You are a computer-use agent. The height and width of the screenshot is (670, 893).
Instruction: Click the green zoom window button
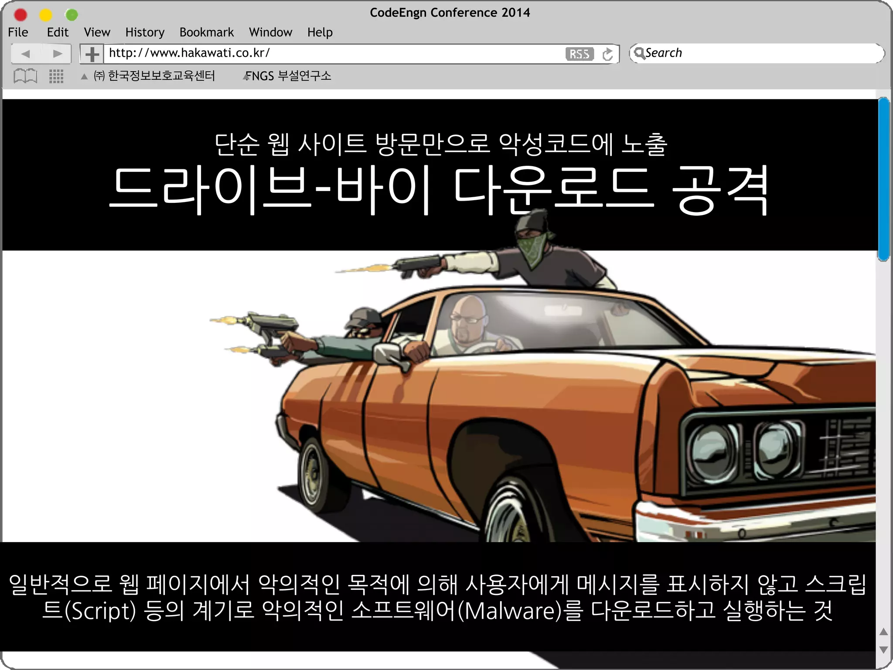click(x=72, y=15)
